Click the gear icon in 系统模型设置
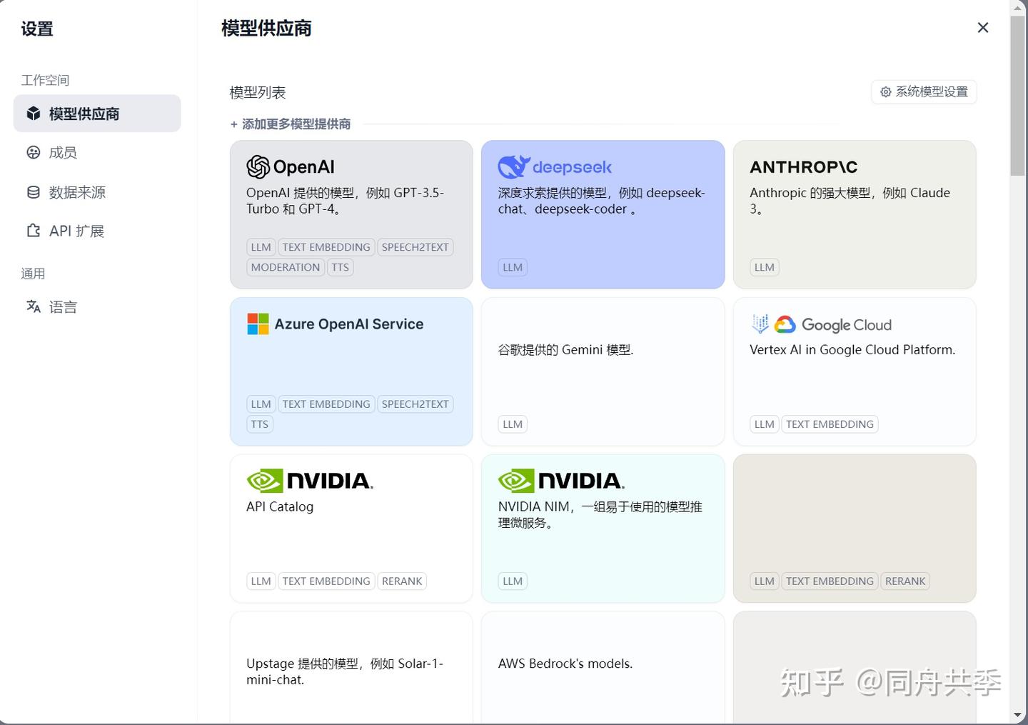This screenshot has height=725, width=1028. coord(886,92)
